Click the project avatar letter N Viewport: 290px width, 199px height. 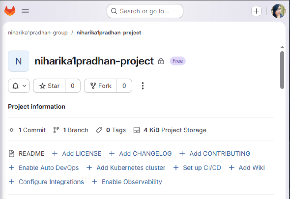19,61
